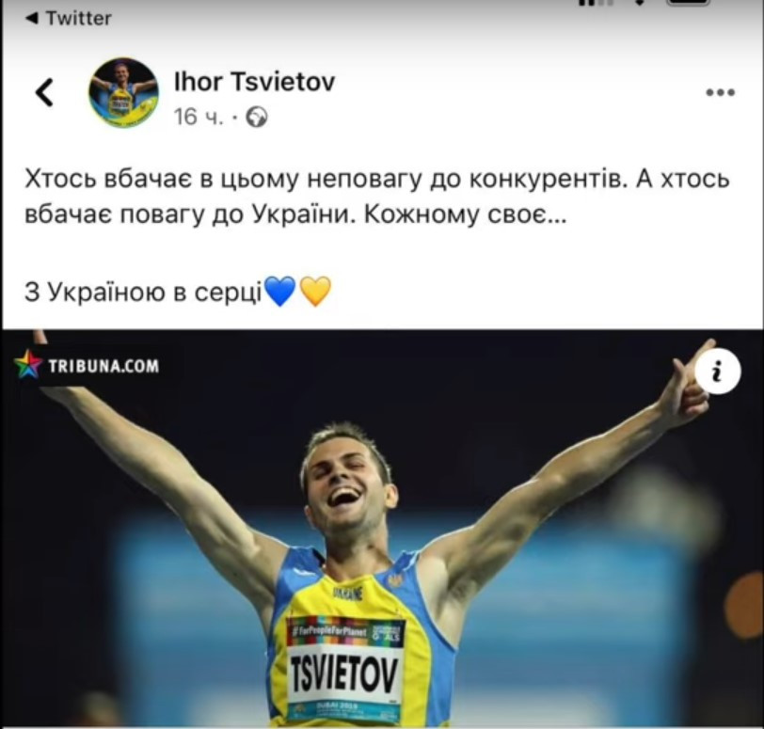Image resolution: width=764 pixels, height=729 pixels.
Task: Click the yellow heart emoji
Action: pos(315,292)
